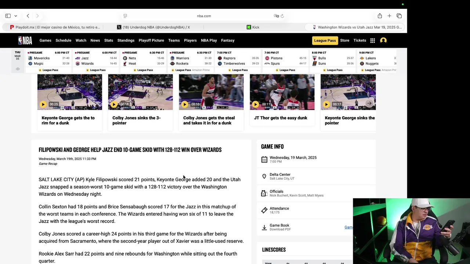Open the Stats menu item
This screenshot has height=264, width=470.
(x=109, y=40)
